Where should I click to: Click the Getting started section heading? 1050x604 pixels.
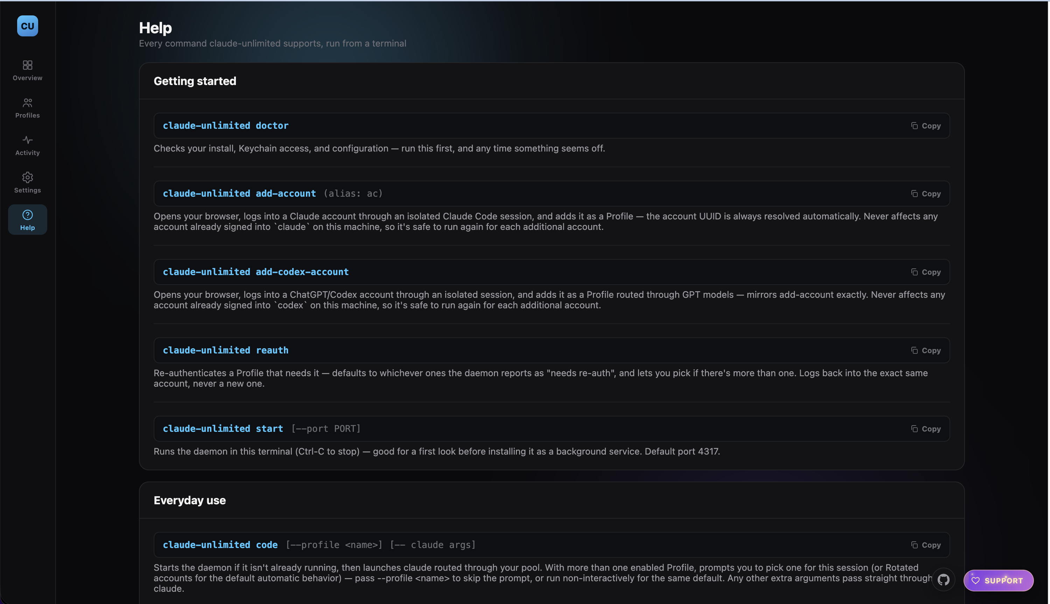click(195, 81)
